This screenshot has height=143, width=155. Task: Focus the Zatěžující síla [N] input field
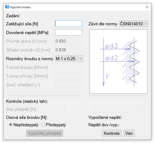68,24
